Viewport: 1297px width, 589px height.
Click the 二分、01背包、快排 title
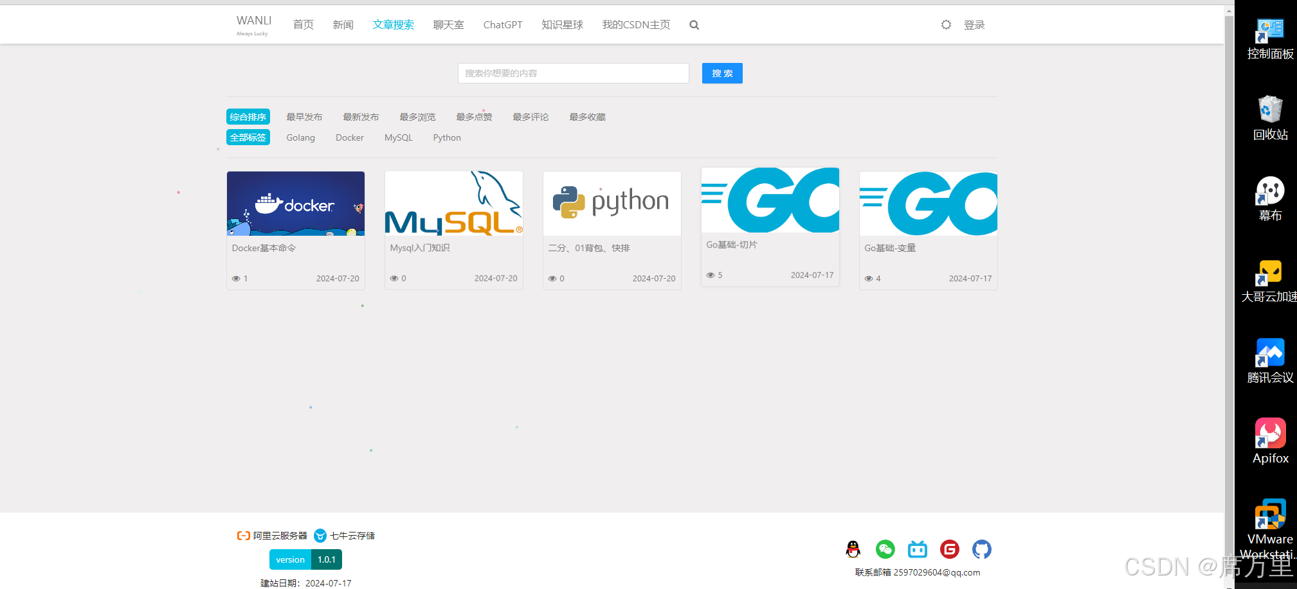pyautogui.click(x=589, y=248)
